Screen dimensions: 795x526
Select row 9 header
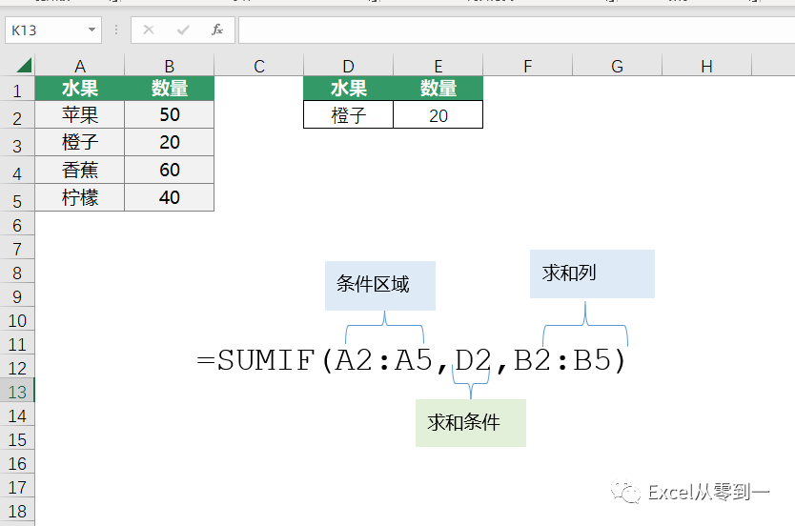[17, 296]
